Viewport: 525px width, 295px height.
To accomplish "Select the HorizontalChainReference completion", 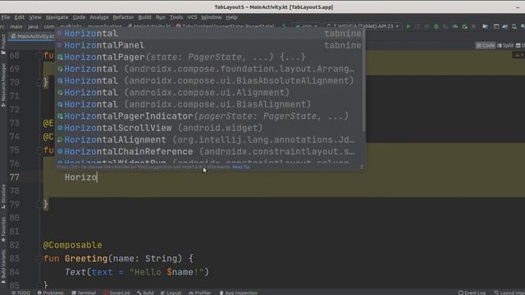I will click(209, 152).
